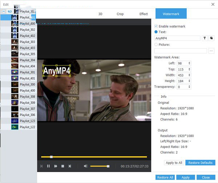Mute the speaker volume icon

click(x=86, y=166)
